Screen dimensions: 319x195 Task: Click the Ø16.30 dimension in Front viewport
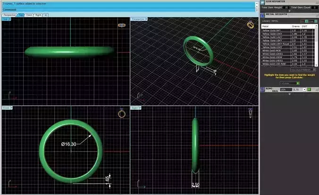click(68, 144)
